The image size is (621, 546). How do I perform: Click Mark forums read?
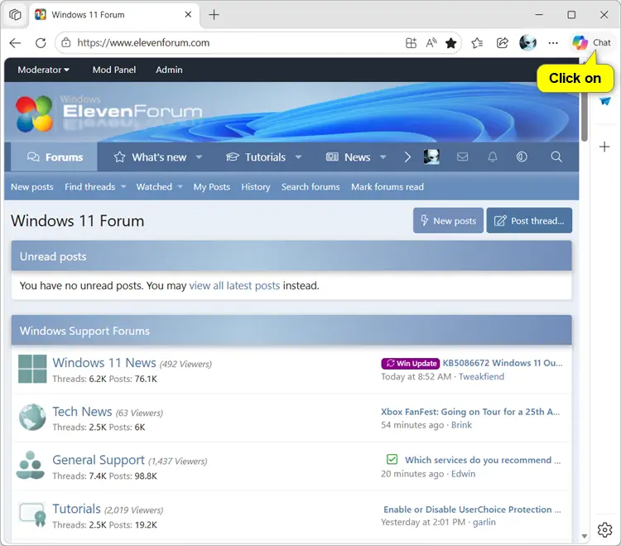pyautogui.click(x=388, y=187)
